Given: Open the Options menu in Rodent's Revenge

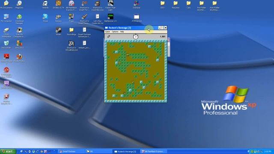Looking at the screenshot, I should 115,32.
